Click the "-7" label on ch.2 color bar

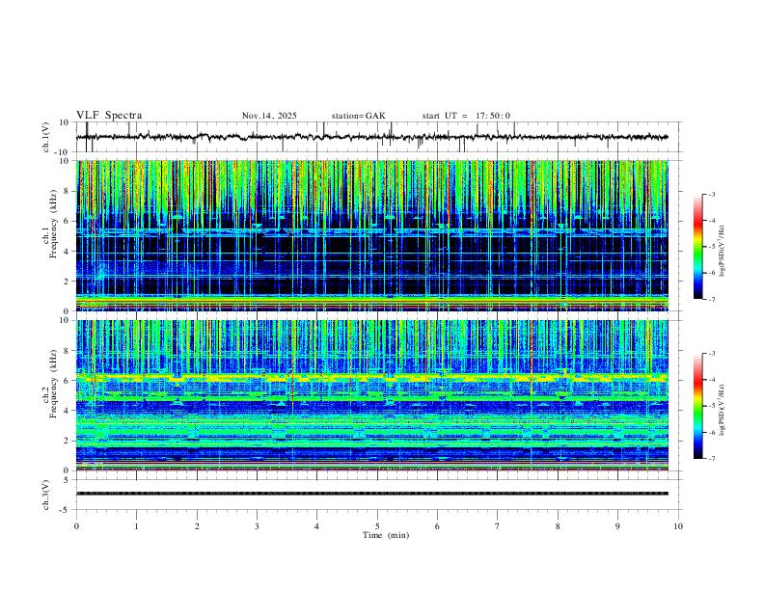coord(711,458)
